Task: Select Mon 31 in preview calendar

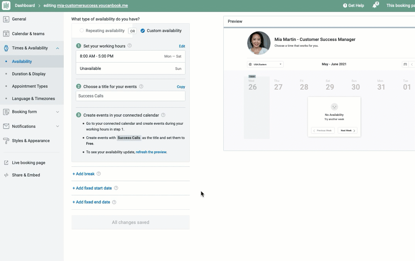Action: (x=381, y=85)
